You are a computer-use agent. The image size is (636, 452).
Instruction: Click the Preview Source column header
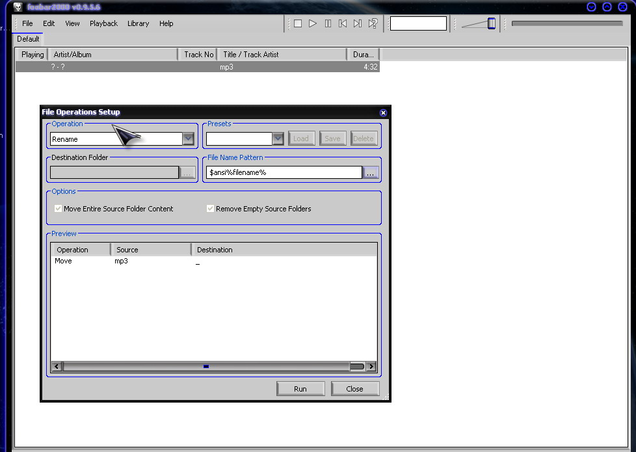[151, 250]
